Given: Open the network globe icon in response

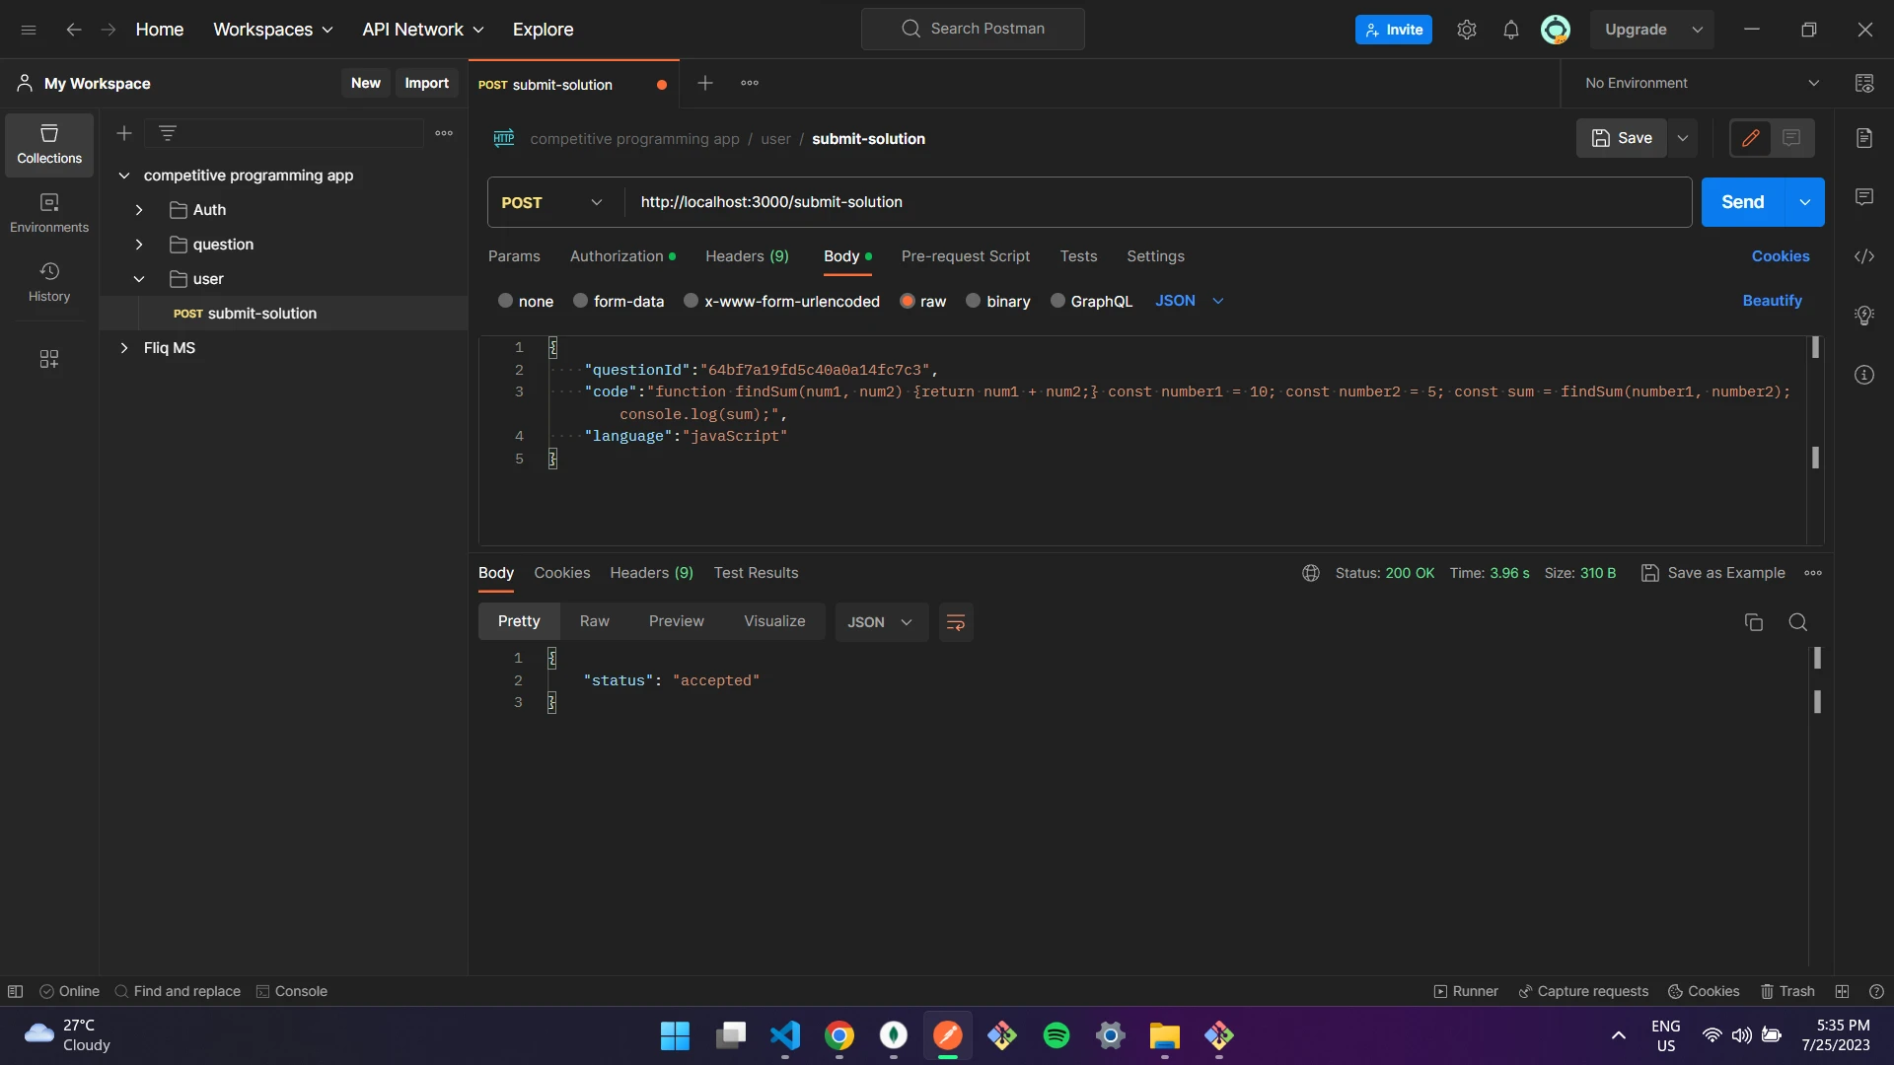Looking at the screenshot, I should click(x=1311, y=573).
